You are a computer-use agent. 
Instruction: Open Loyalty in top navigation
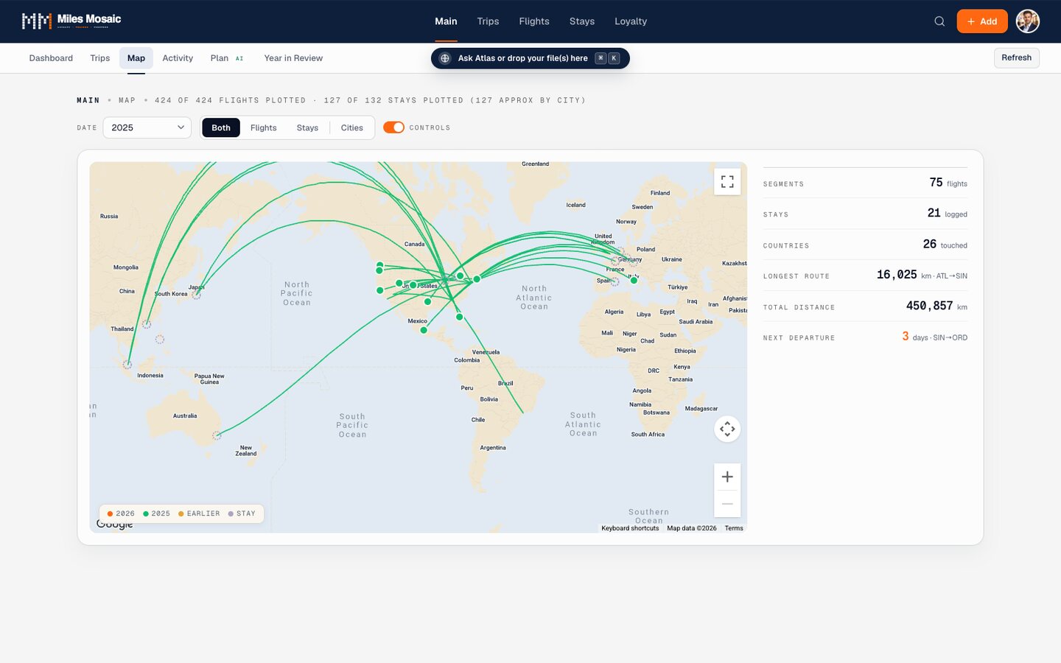(x=631, y=21)
